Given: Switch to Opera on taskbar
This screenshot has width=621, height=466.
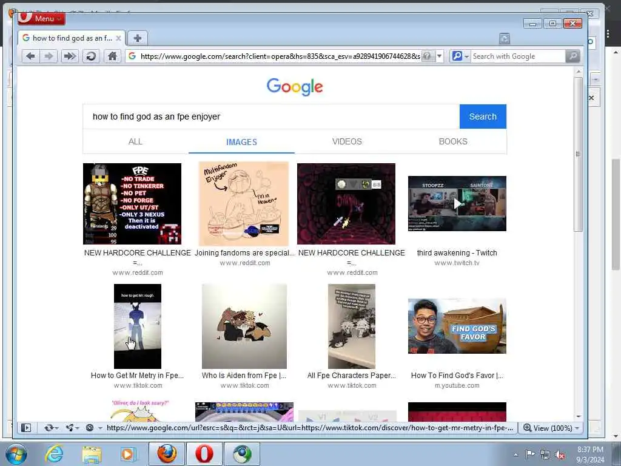Looking at the screenshot, I should (204, 454).
